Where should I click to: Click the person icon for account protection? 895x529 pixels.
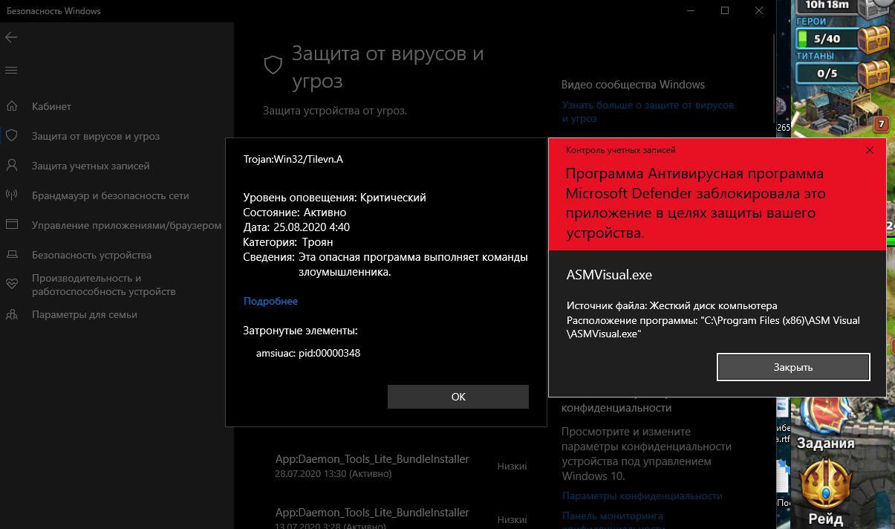tap(12, 166)
